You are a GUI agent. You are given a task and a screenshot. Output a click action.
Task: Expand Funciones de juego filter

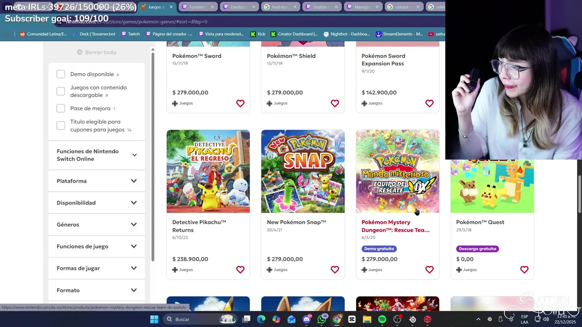96,246
